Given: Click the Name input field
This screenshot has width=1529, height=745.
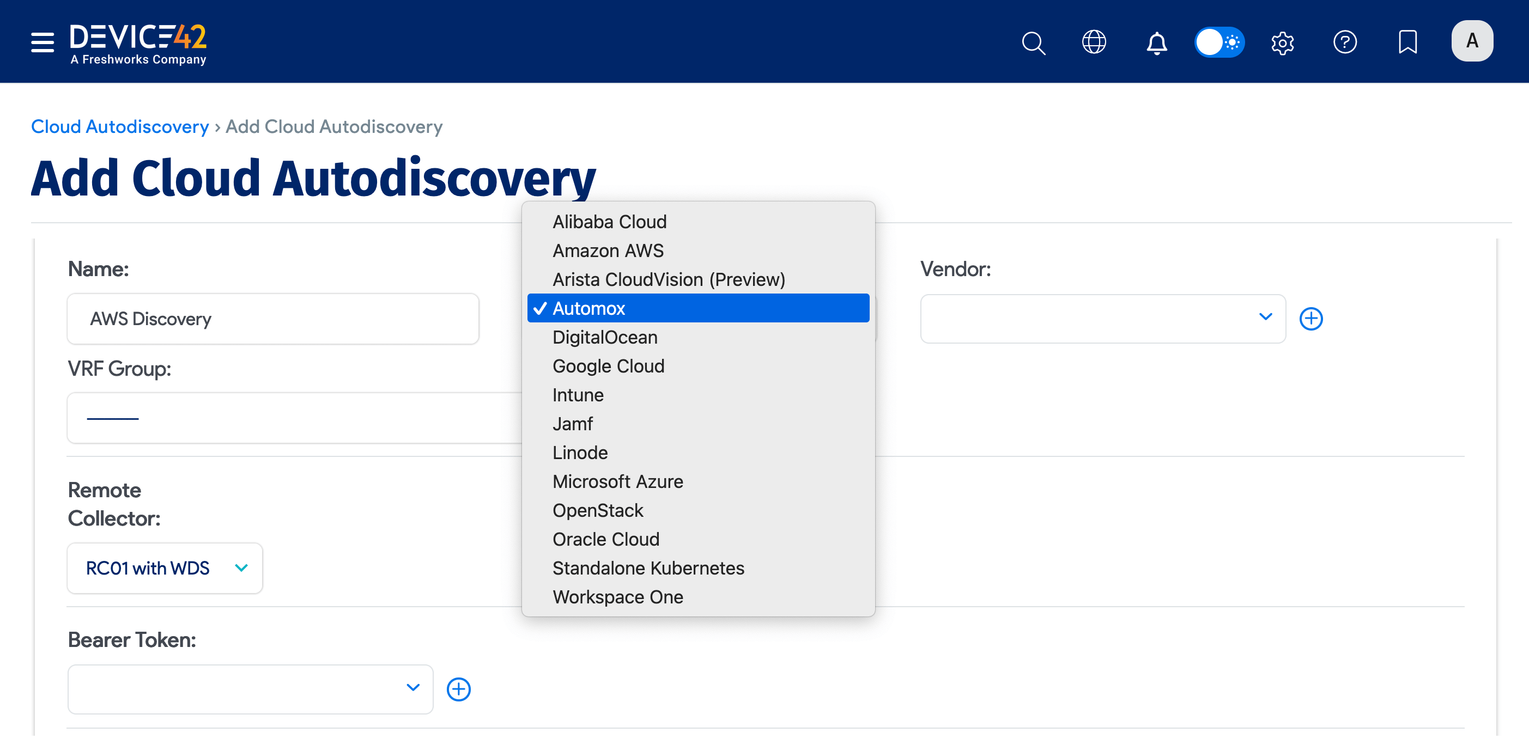Looking at the screenshot, I should click(x=273, y=319).
